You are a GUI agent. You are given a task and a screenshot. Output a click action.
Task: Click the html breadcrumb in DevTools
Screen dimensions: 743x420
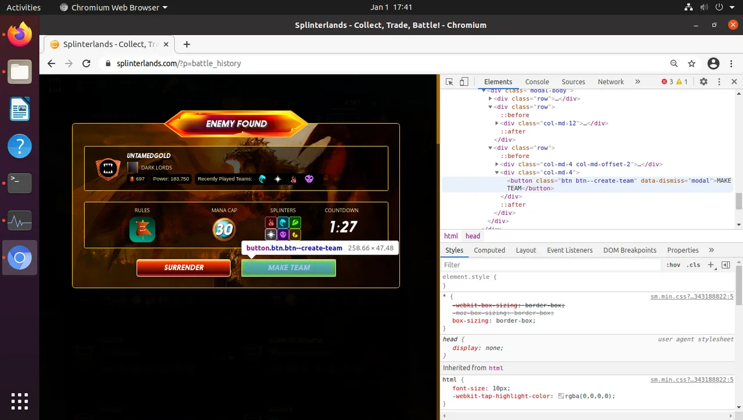click(x=451, y=236)
